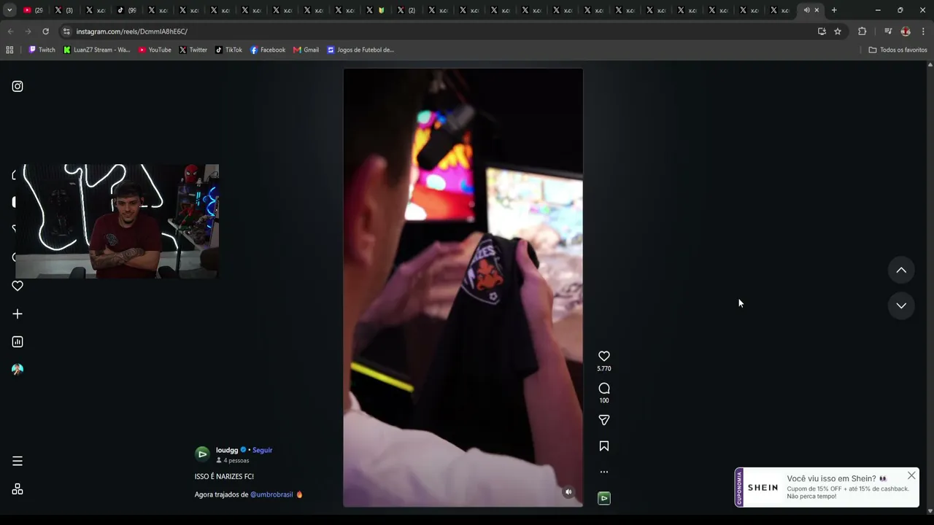Toggle the reel sound mute button
Image resolution: width=934 pixels, height=525 pixels.
tap(568, 492)
